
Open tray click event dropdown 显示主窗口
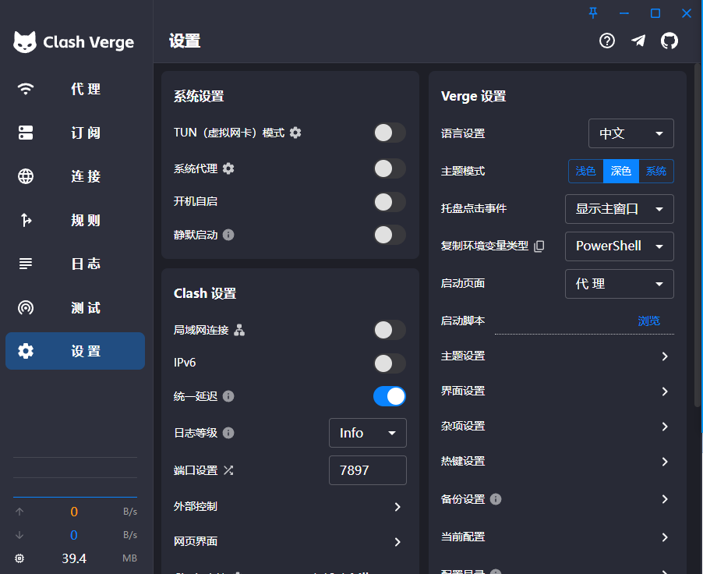pyautogui.click(x=619, y=209)
